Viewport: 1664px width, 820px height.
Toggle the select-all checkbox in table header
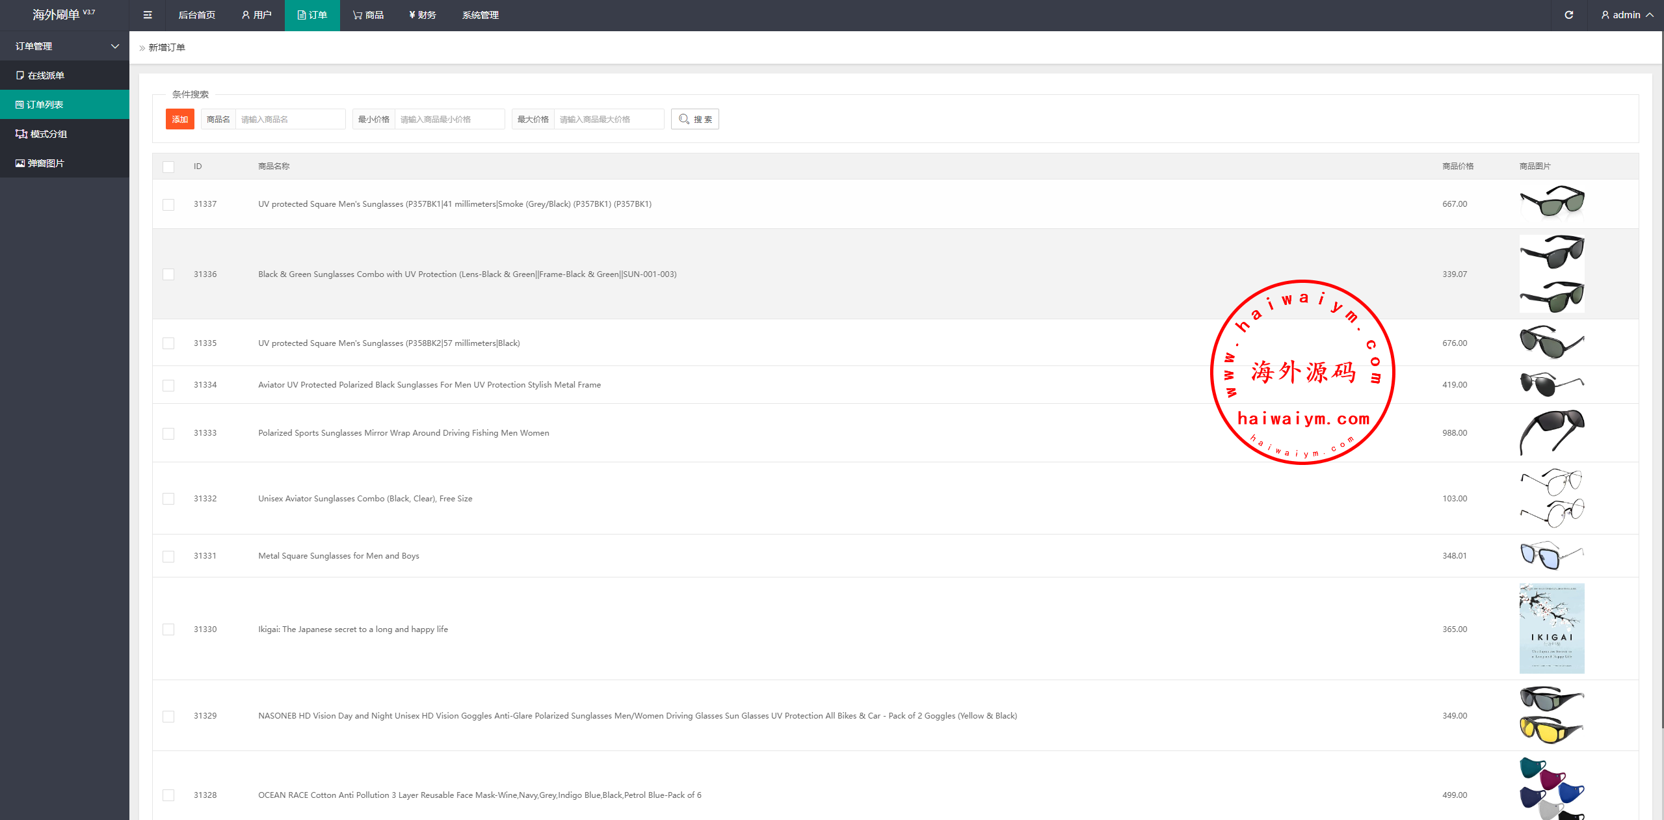click(x=168, y=167)
